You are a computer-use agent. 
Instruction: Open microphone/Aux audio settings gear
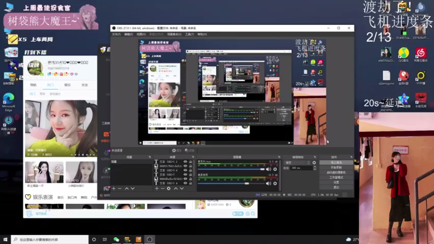(x=275, y=169)
